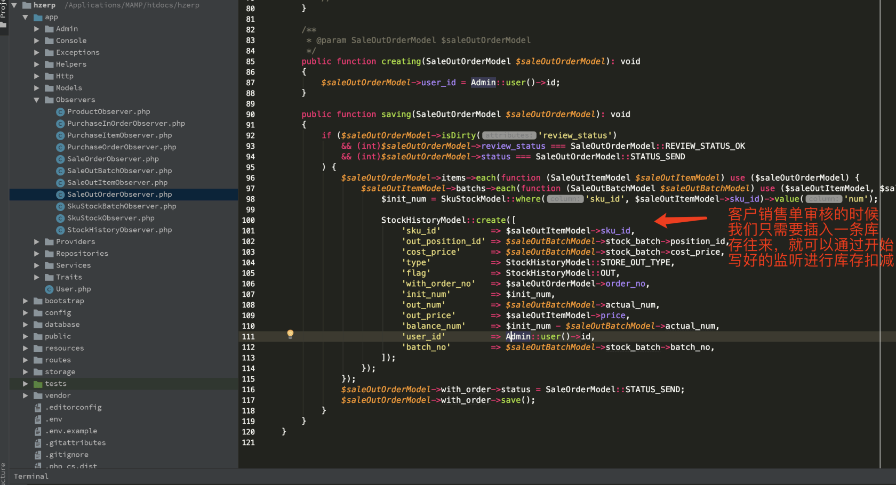The width and height of the screenshot is (896, 485).
Task: Expand the bootstrap folder arrow
Action: coord(25,301)
